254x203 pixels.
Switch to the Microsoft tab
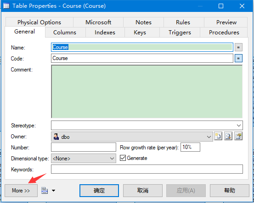98,22
